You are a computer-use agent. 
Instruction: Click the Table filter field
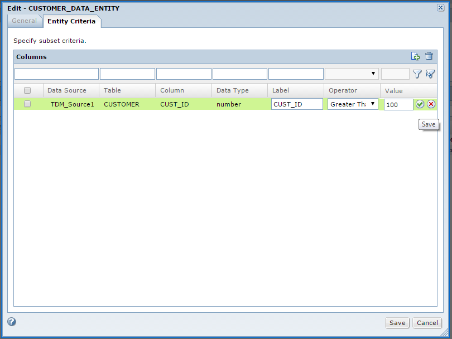(127, 74)
